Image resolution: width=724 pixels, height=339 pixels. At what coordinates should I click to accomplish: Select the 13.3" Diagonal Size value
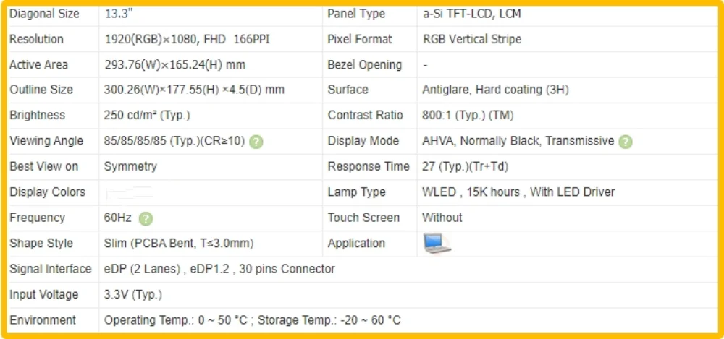[119, 14]
